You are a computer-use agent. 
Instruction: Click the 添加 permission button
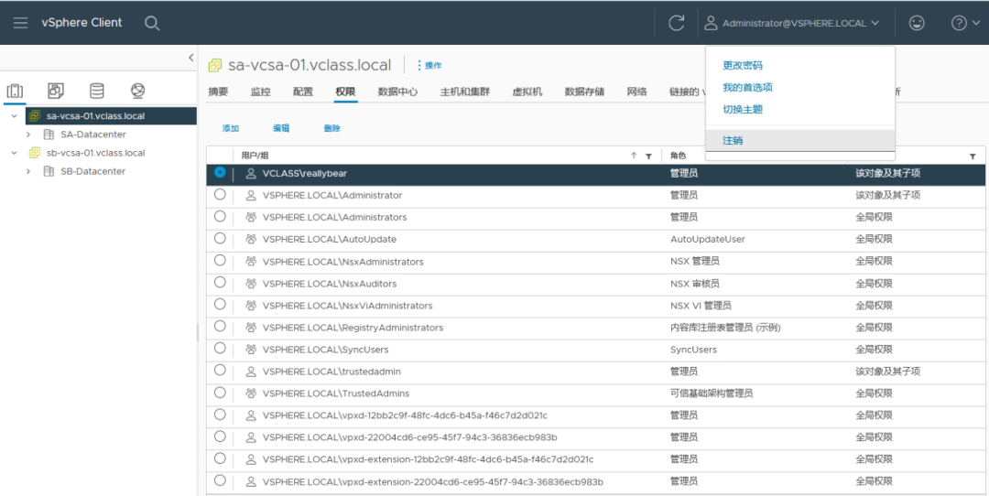tap(230, 128)
